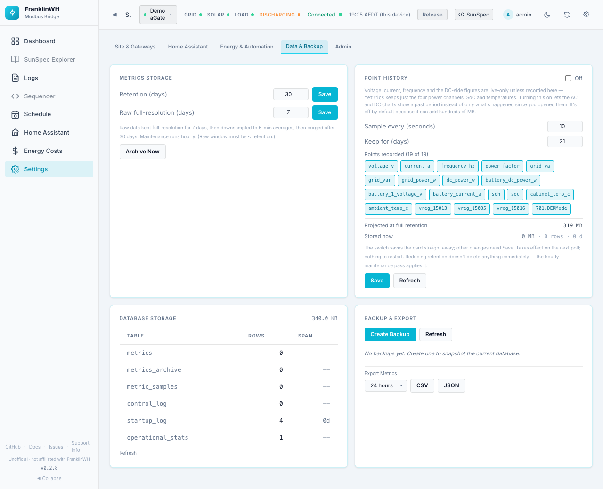Click the SunSpec Explorer book icon
Viewport: 603px width, 489px height.
coord(15,60)
